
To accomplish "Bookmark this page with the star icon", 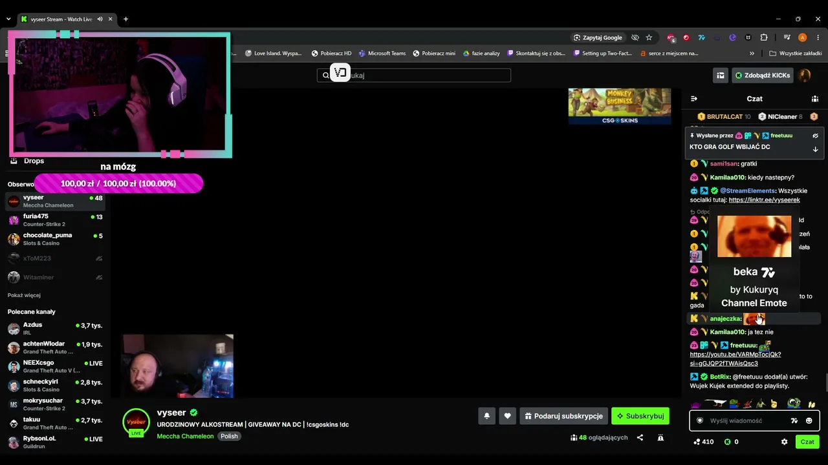I will point(649,37).
